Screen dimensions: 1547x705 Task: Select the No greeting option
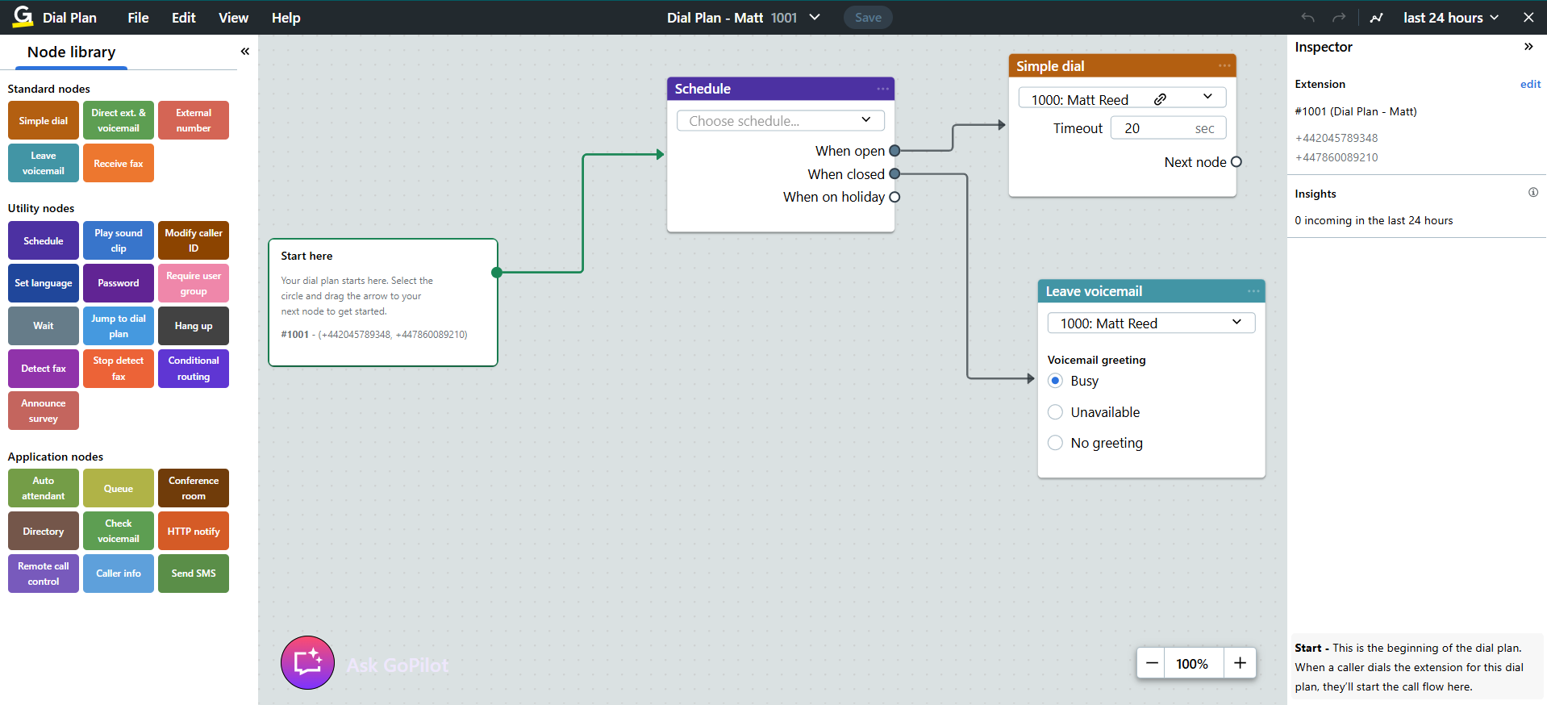(1055, 443)
